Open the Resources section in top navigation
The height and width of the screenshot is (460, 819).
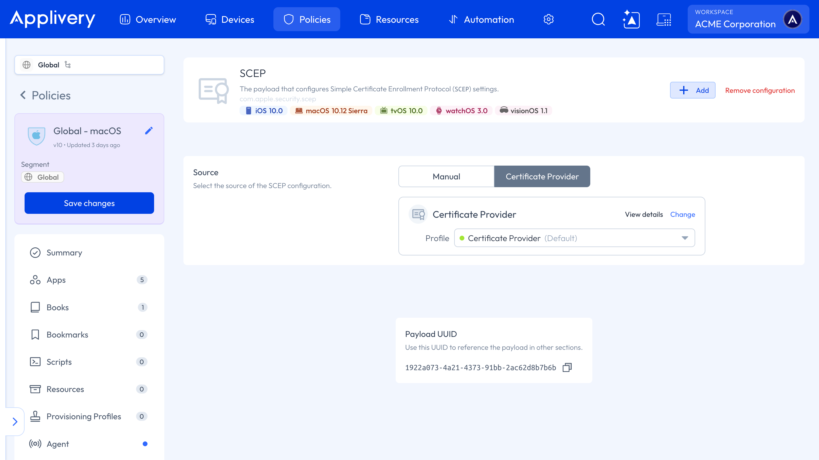[389, 19]
